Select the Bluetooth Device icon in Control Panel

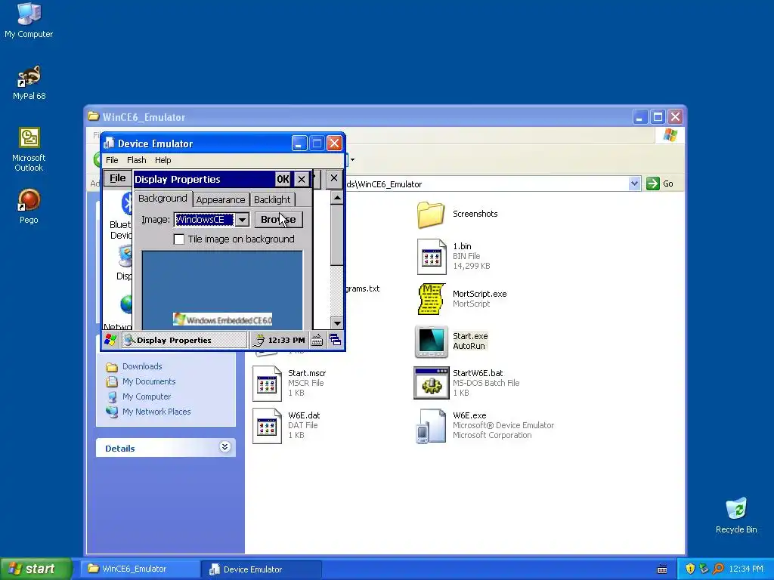coord(126,203)
